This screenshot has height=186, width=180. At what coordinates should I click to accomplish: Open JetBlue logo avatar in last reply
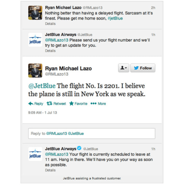[35, 154]
